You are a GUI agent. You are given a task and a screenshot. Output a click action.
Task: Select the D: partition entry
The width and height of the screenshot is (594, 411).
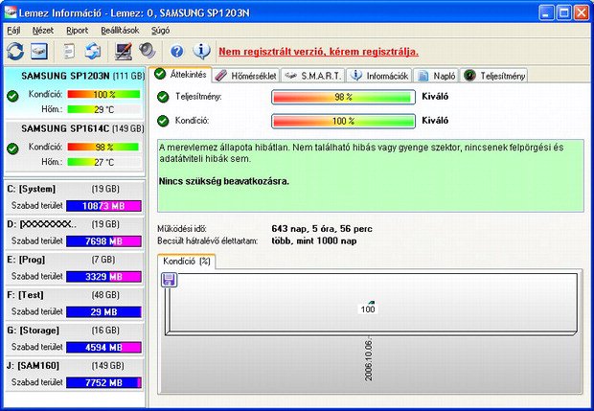pyautogui.click(x=75, y=233)
